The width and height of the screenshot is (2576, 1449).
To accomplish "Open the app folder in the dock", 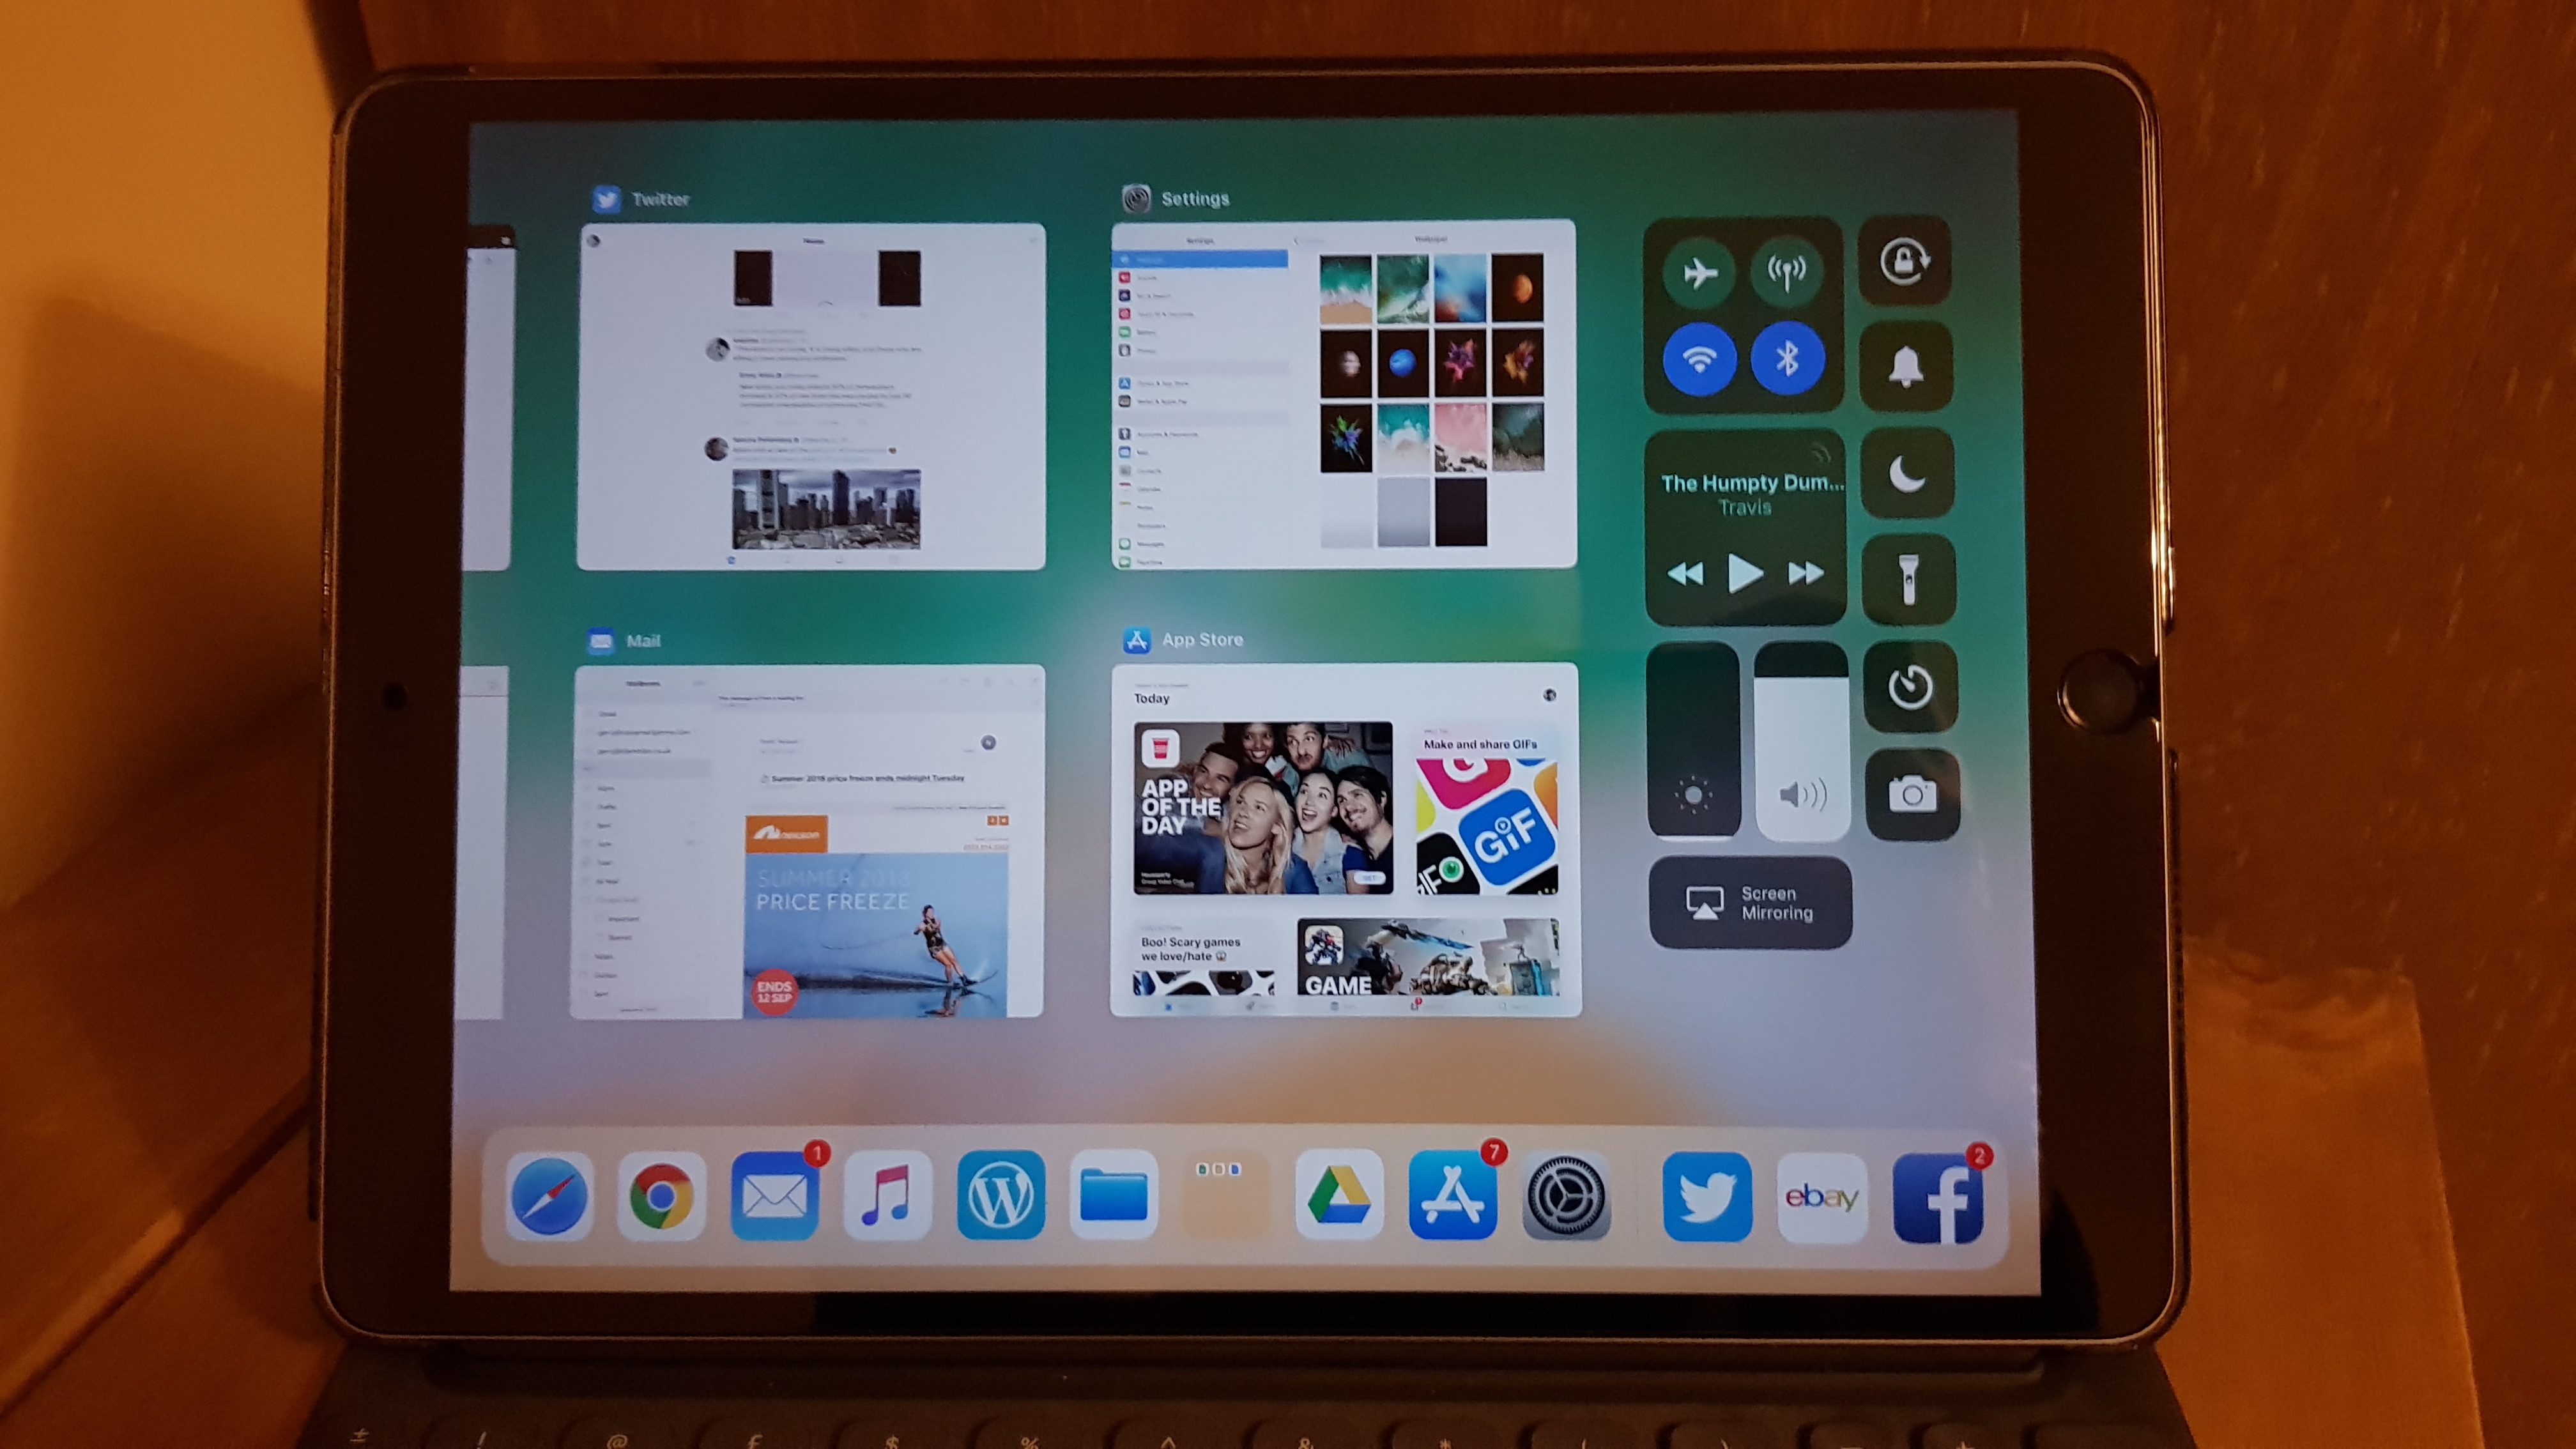I will pyautogui.click(x=1226, y=1195).
